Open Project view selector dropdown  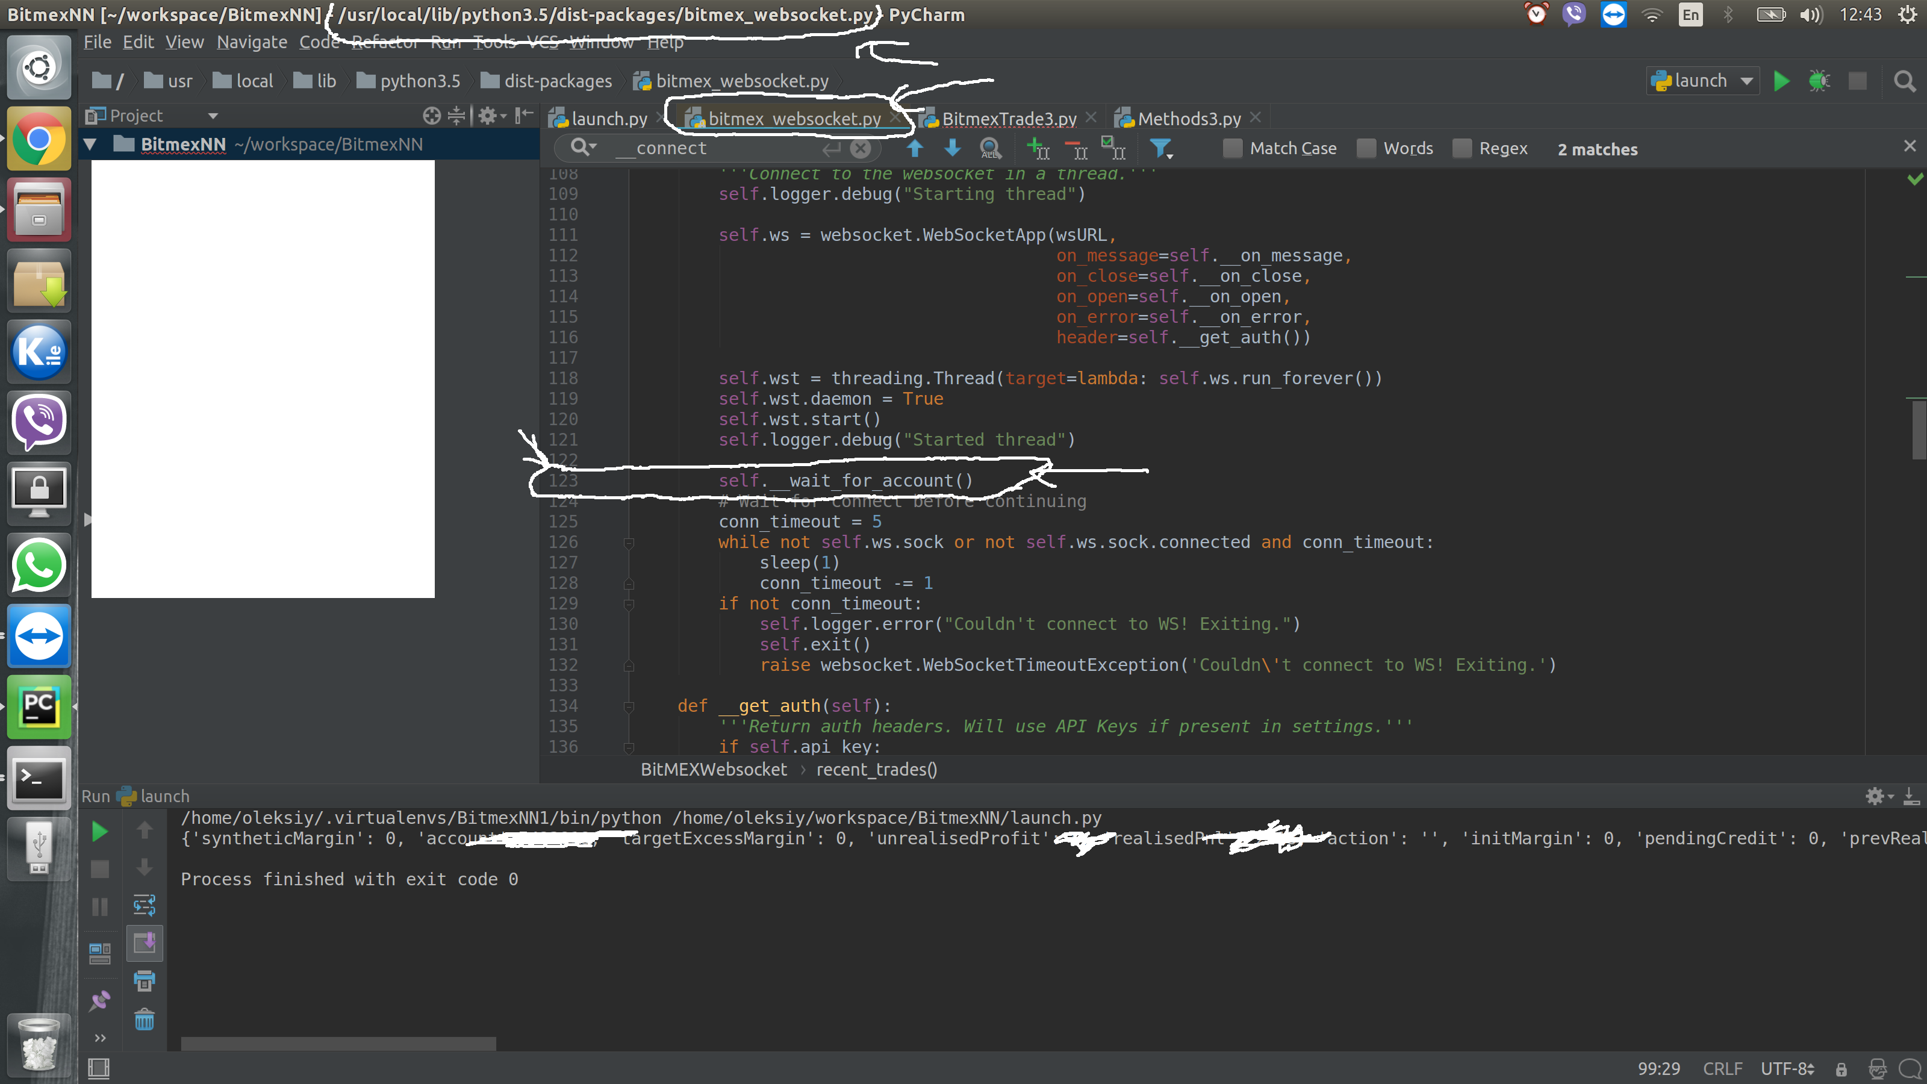(213, 116)
